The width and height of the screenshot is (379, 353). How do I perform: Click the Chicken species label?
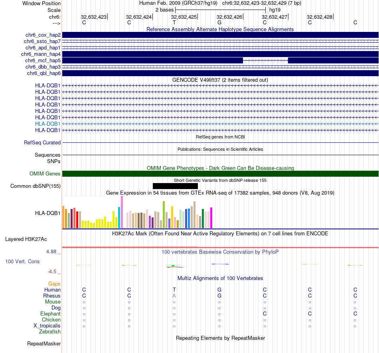51,319
